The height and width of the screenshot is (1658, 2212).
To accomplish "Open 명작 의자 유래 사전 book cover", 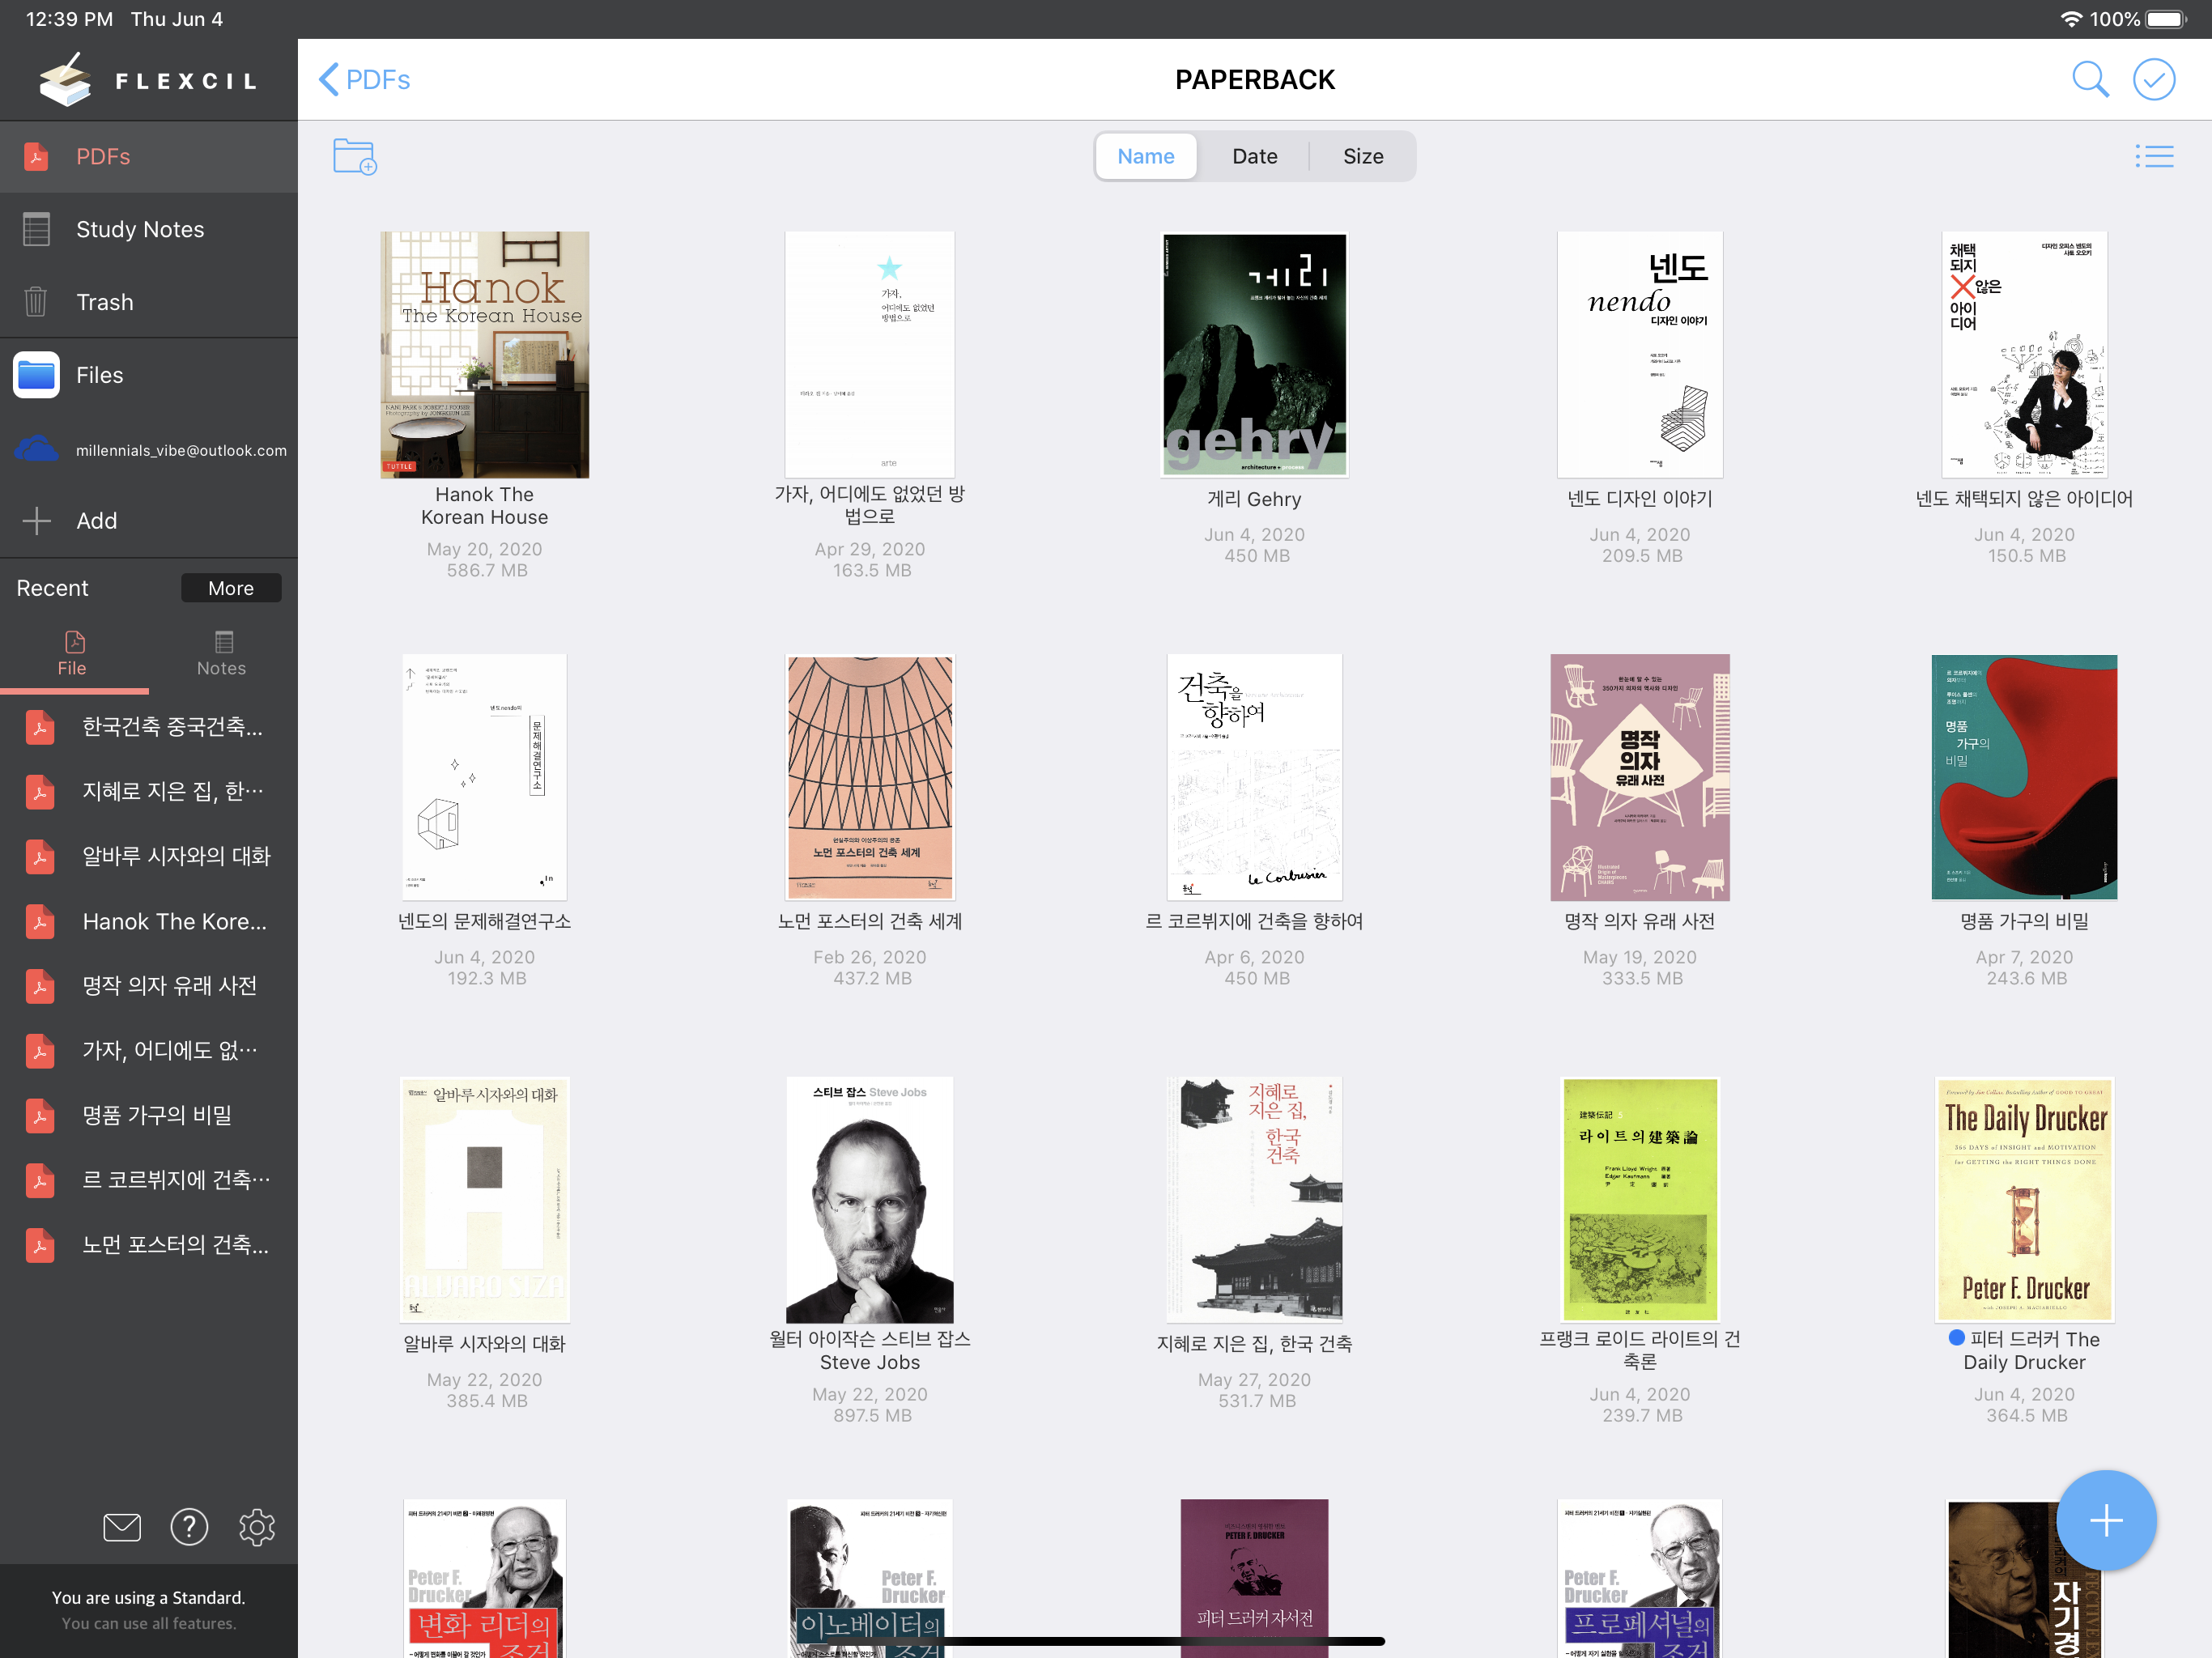I will [x=1640, y=777].
